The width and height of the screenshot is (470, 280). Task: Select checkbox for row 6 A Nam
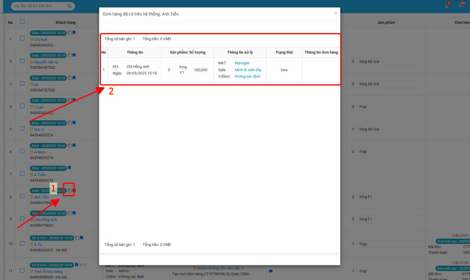(22, 151)
